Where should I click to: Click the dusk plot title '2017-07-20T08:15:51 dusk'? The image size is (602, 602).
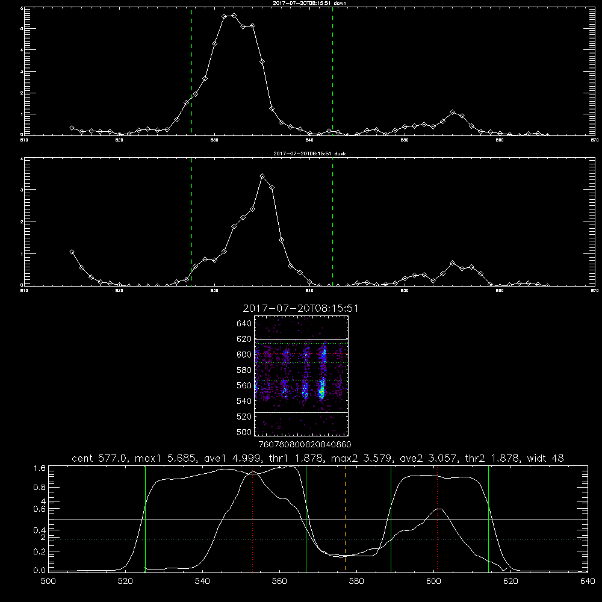309,154
